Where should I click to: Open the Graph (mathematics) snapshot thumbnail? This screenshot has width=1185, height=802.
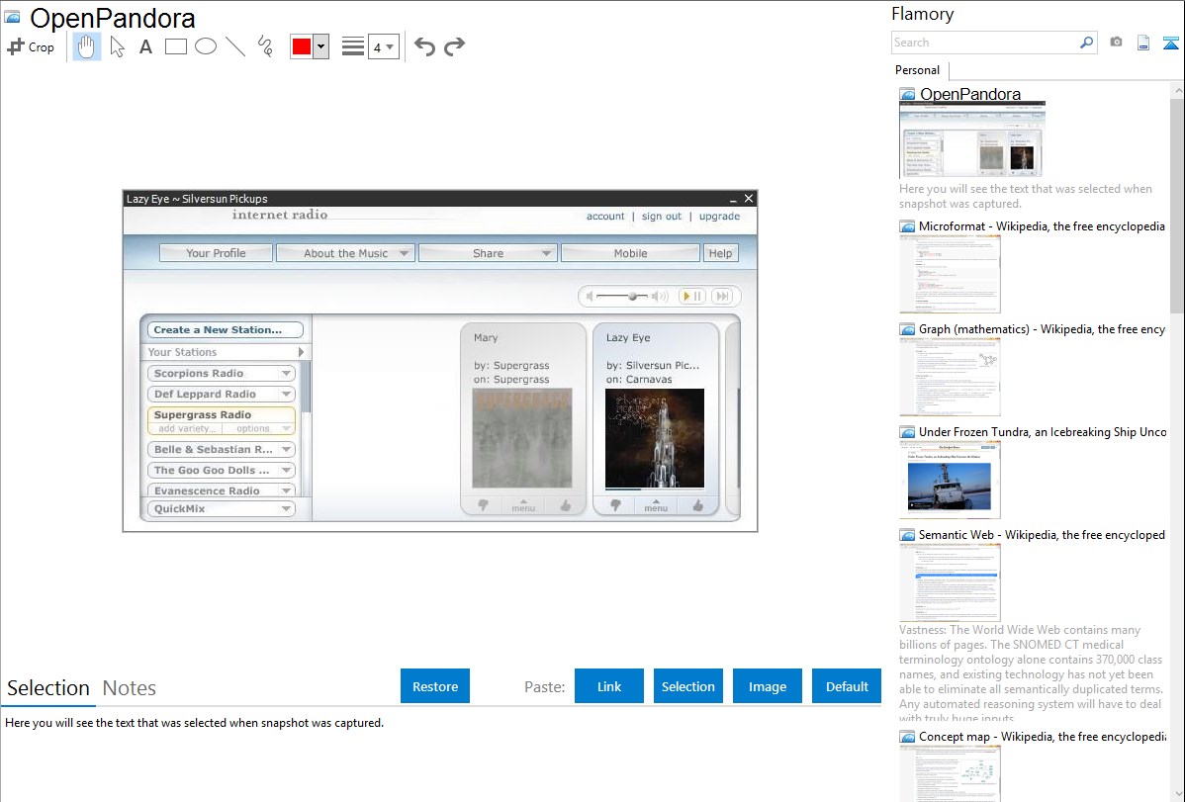coord(950,377)
